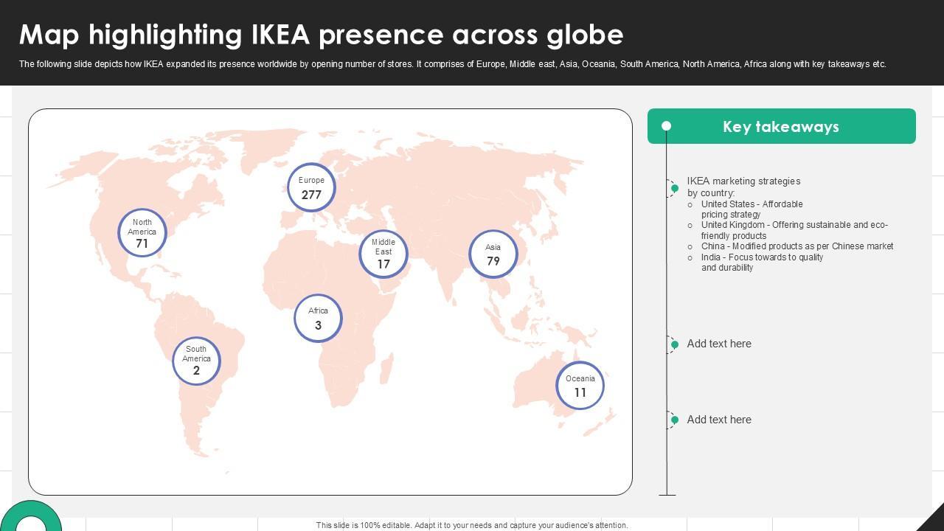Click the editable slide footer note
Viewport: 944px width, 531px height.
point(472,525)
